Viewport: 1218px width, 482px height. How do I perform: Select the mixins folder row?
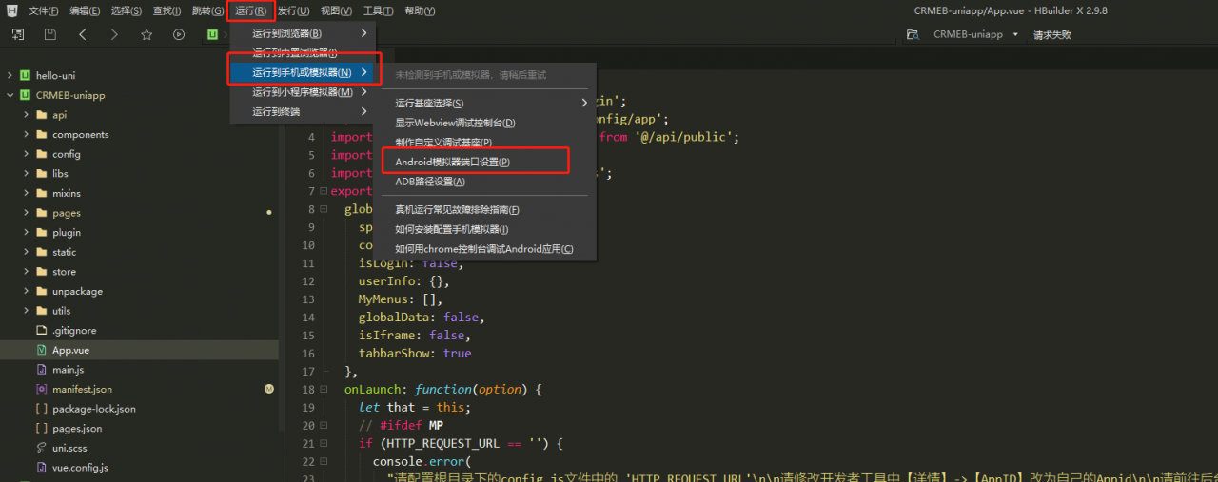click(139, 193)
